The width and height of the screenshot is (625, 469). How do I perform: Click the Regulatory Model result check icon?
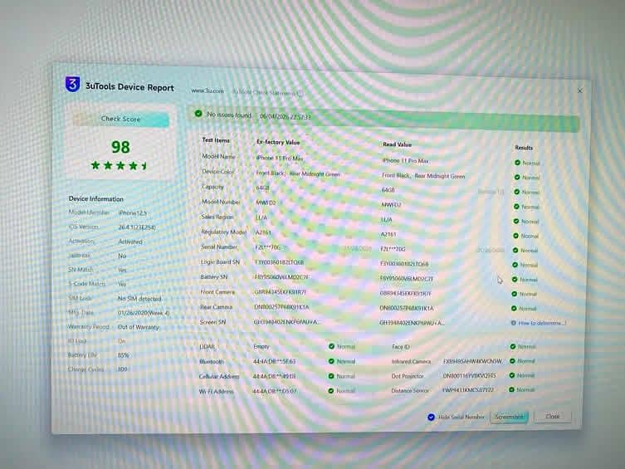(x=515, y=236)
